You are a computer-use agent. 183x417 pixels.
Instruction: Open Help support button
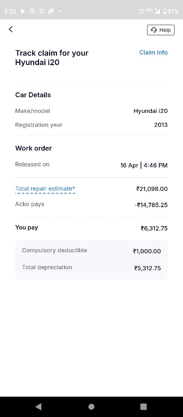(x=161, y=30)
